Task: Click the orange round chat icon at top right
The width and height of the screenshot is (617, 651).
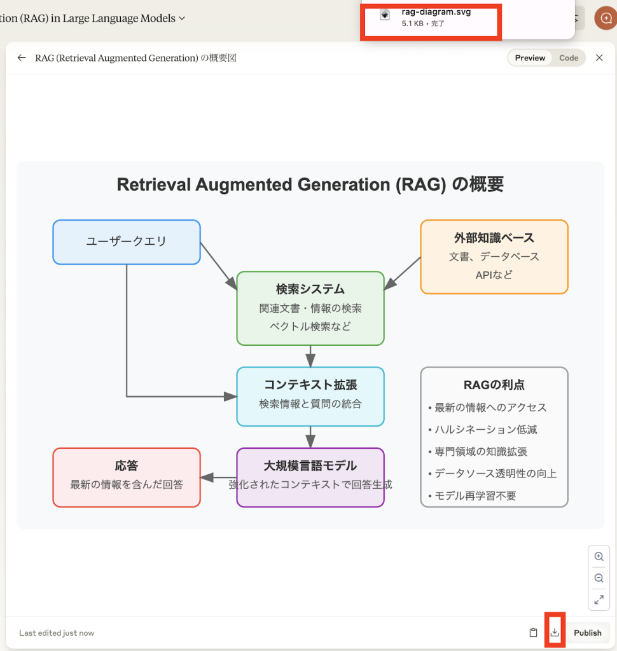Action: [x=606, y=18]
